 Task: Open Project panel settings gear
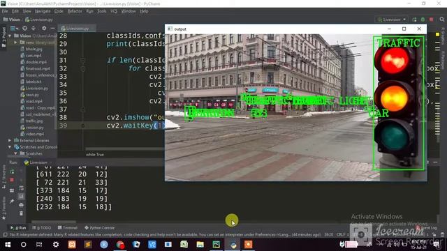pos(44,28)
